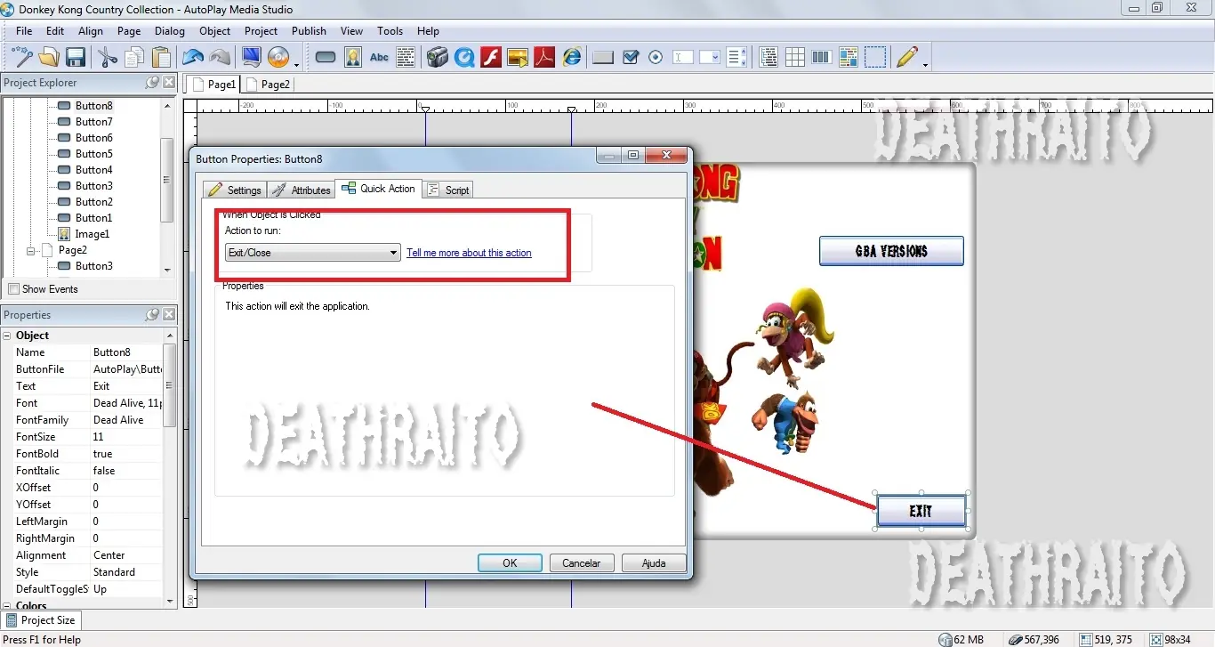Undo the last action with blue arrow

(x=193, y=57)
